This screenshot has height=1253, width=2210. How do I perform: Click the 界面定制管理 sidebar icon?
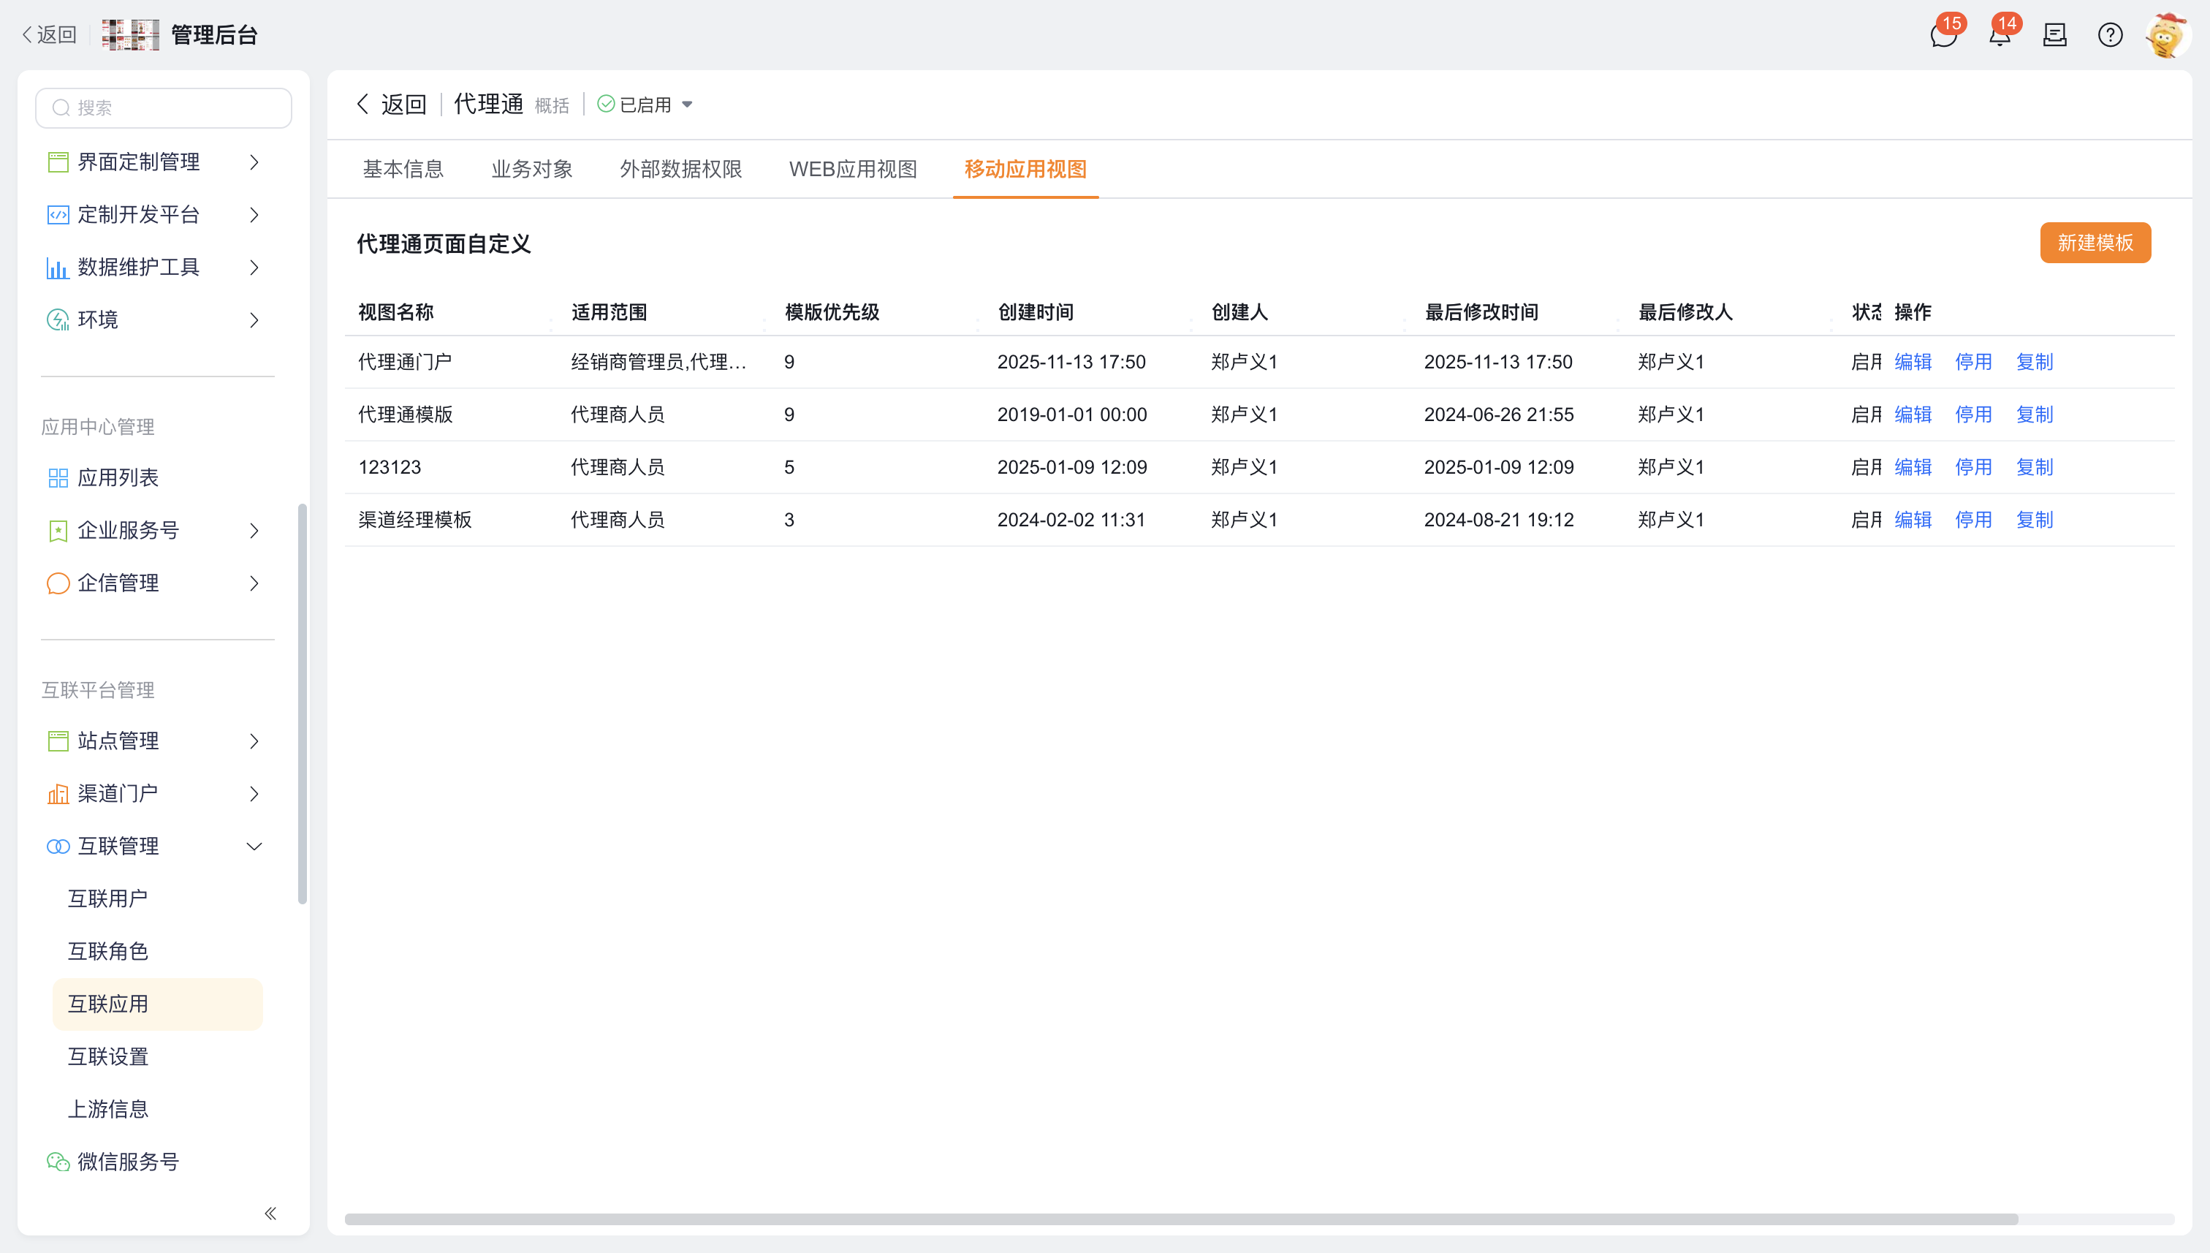point(58,162)
